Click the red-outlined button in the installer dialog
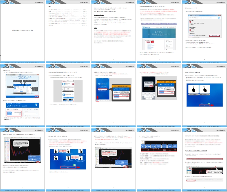 coord(214,35)
